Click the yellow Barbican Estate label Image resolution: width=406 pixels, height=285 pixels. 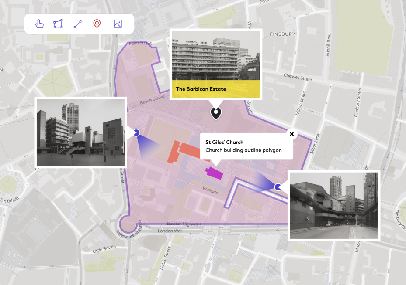pyautogui.click(x=216, y=89)
